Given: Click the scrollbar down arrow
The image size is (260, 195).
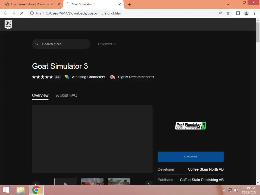Looking at the screenshot, I should tap(258, 183).
